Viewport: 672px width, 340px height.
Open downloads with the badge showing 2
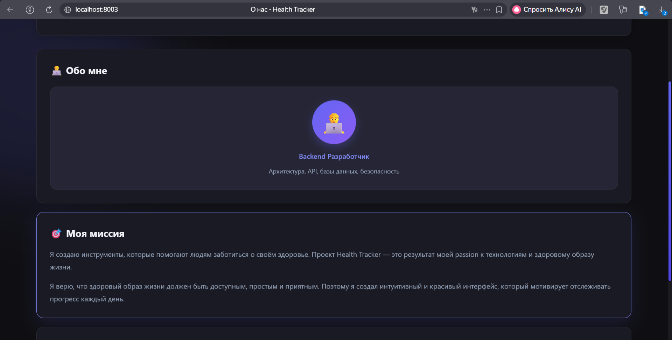(x=663, y=11)
